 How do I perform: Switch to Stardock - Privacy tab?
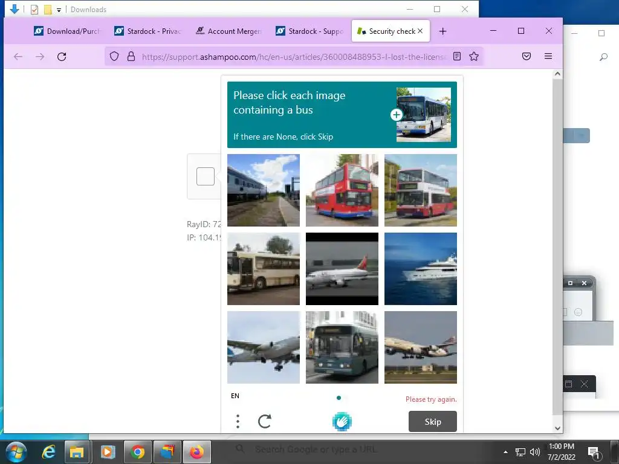(147, 31)
